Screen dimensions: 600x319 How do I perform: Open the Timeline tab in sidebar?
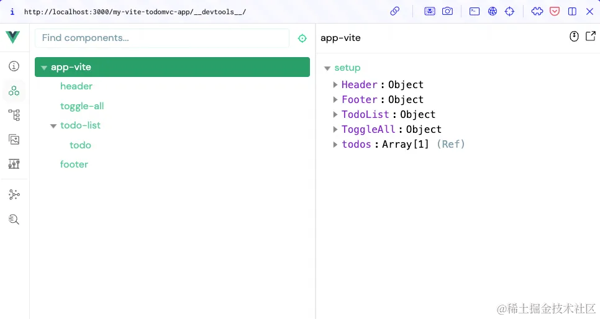14,164
